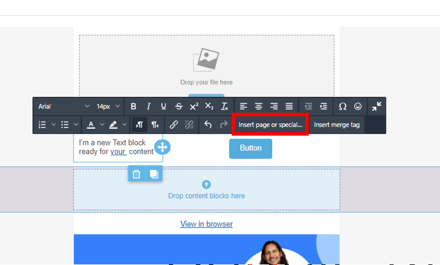Collapse the toolbar using the shrink icon
440x265 pixels.
pyautogui.click(x=377, y=107)
